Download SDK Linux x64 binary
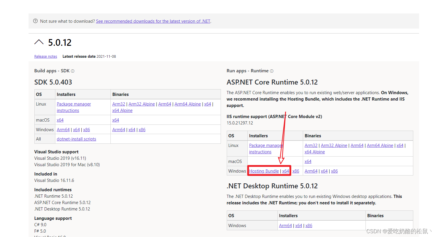This screenshot has height=237, width=436. 208,104
